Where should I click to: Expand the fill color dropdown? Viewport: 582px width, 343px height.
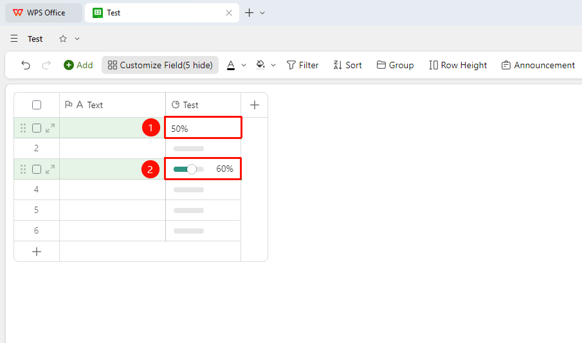click(273, 65)
